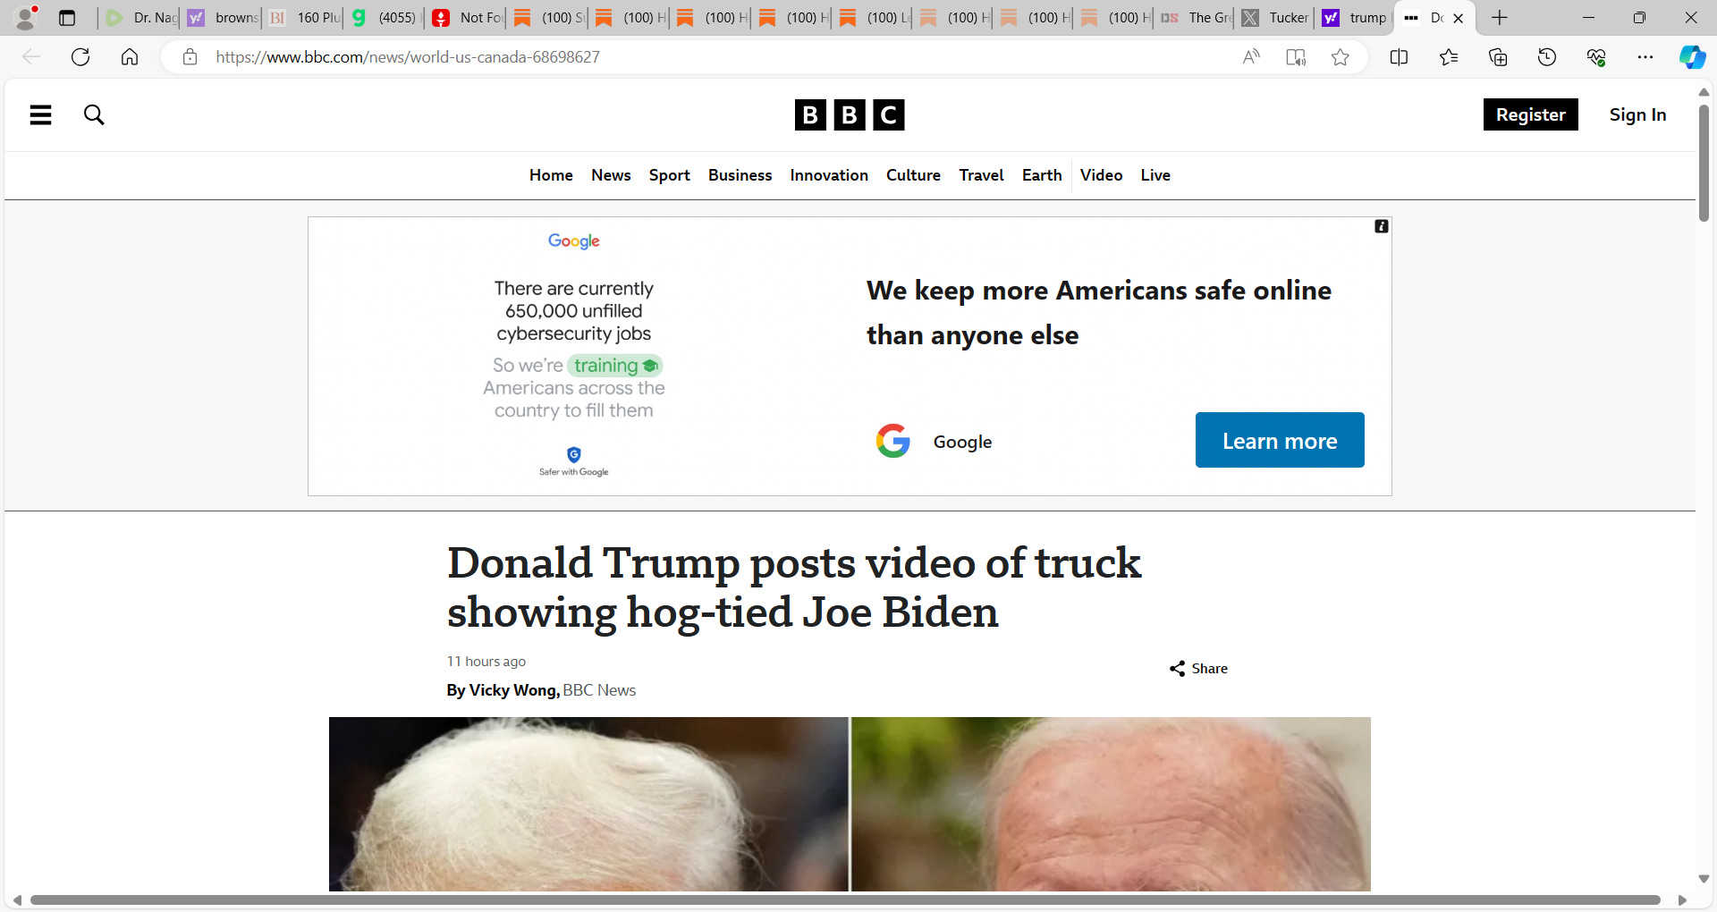Open News section in navigation
This screenshot has width=1717, height=912.
(611, 175)
